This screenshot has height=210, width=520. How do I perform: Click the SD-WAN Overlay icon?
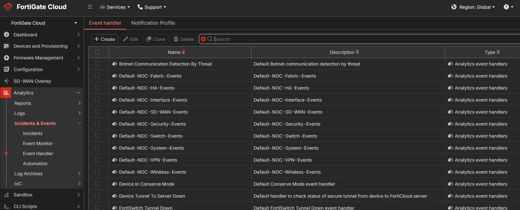click(7, 81)
